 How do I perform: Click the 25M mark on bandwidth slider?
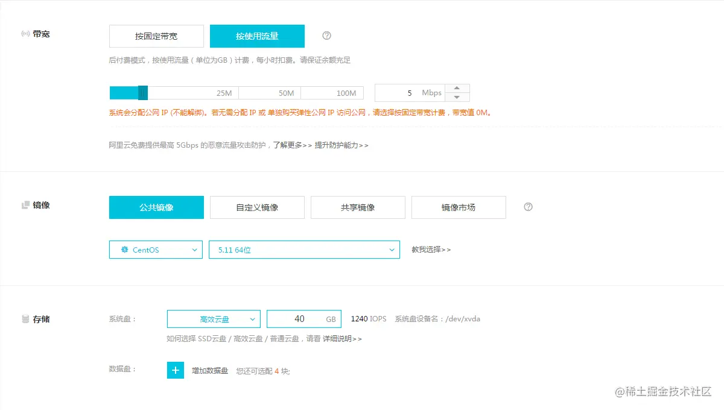click(x=224, y=93)
